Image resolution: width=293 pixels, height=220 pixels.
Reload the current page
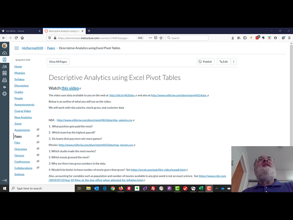pyautogui.click(x=16, y=38)
